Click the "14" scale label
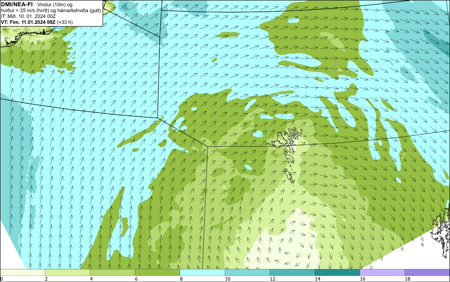 (x=317, y=279)
